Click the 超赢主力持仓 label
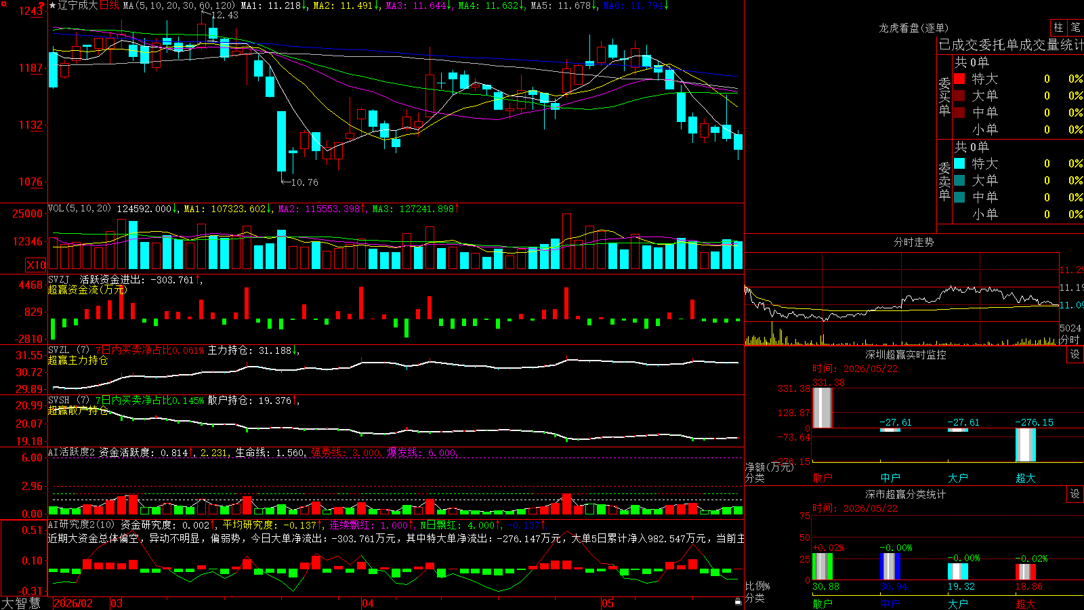Screen dimensions: 1084x610 pyautogui.click(x=78, y=360)
